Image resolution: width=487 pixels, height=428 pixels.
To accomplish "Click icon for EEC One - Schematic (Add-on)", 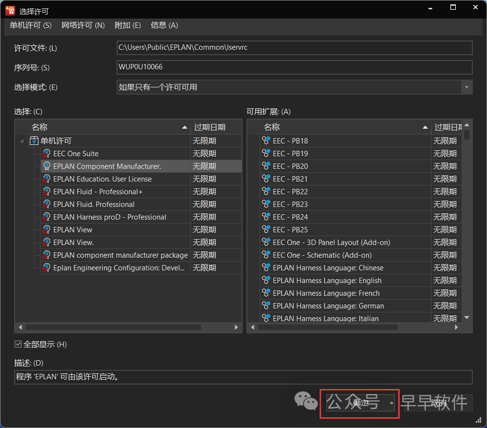I will [x=266, y=255].
